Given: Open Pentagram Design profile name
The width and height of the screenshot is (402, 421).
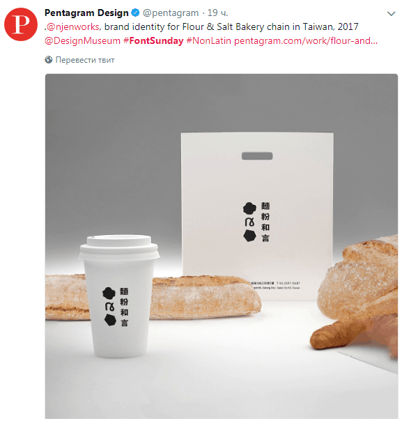Looking at the screenshot, I should coord(86,13).
